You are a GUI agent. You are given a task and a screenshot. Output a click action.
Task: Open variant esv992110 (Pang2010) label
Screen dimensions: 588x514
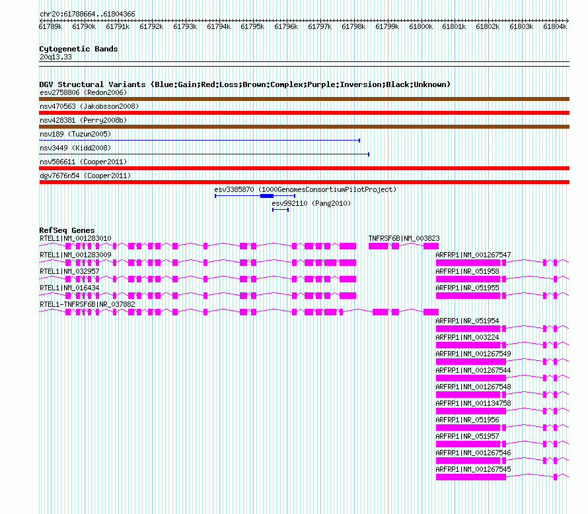coord(311,203)
